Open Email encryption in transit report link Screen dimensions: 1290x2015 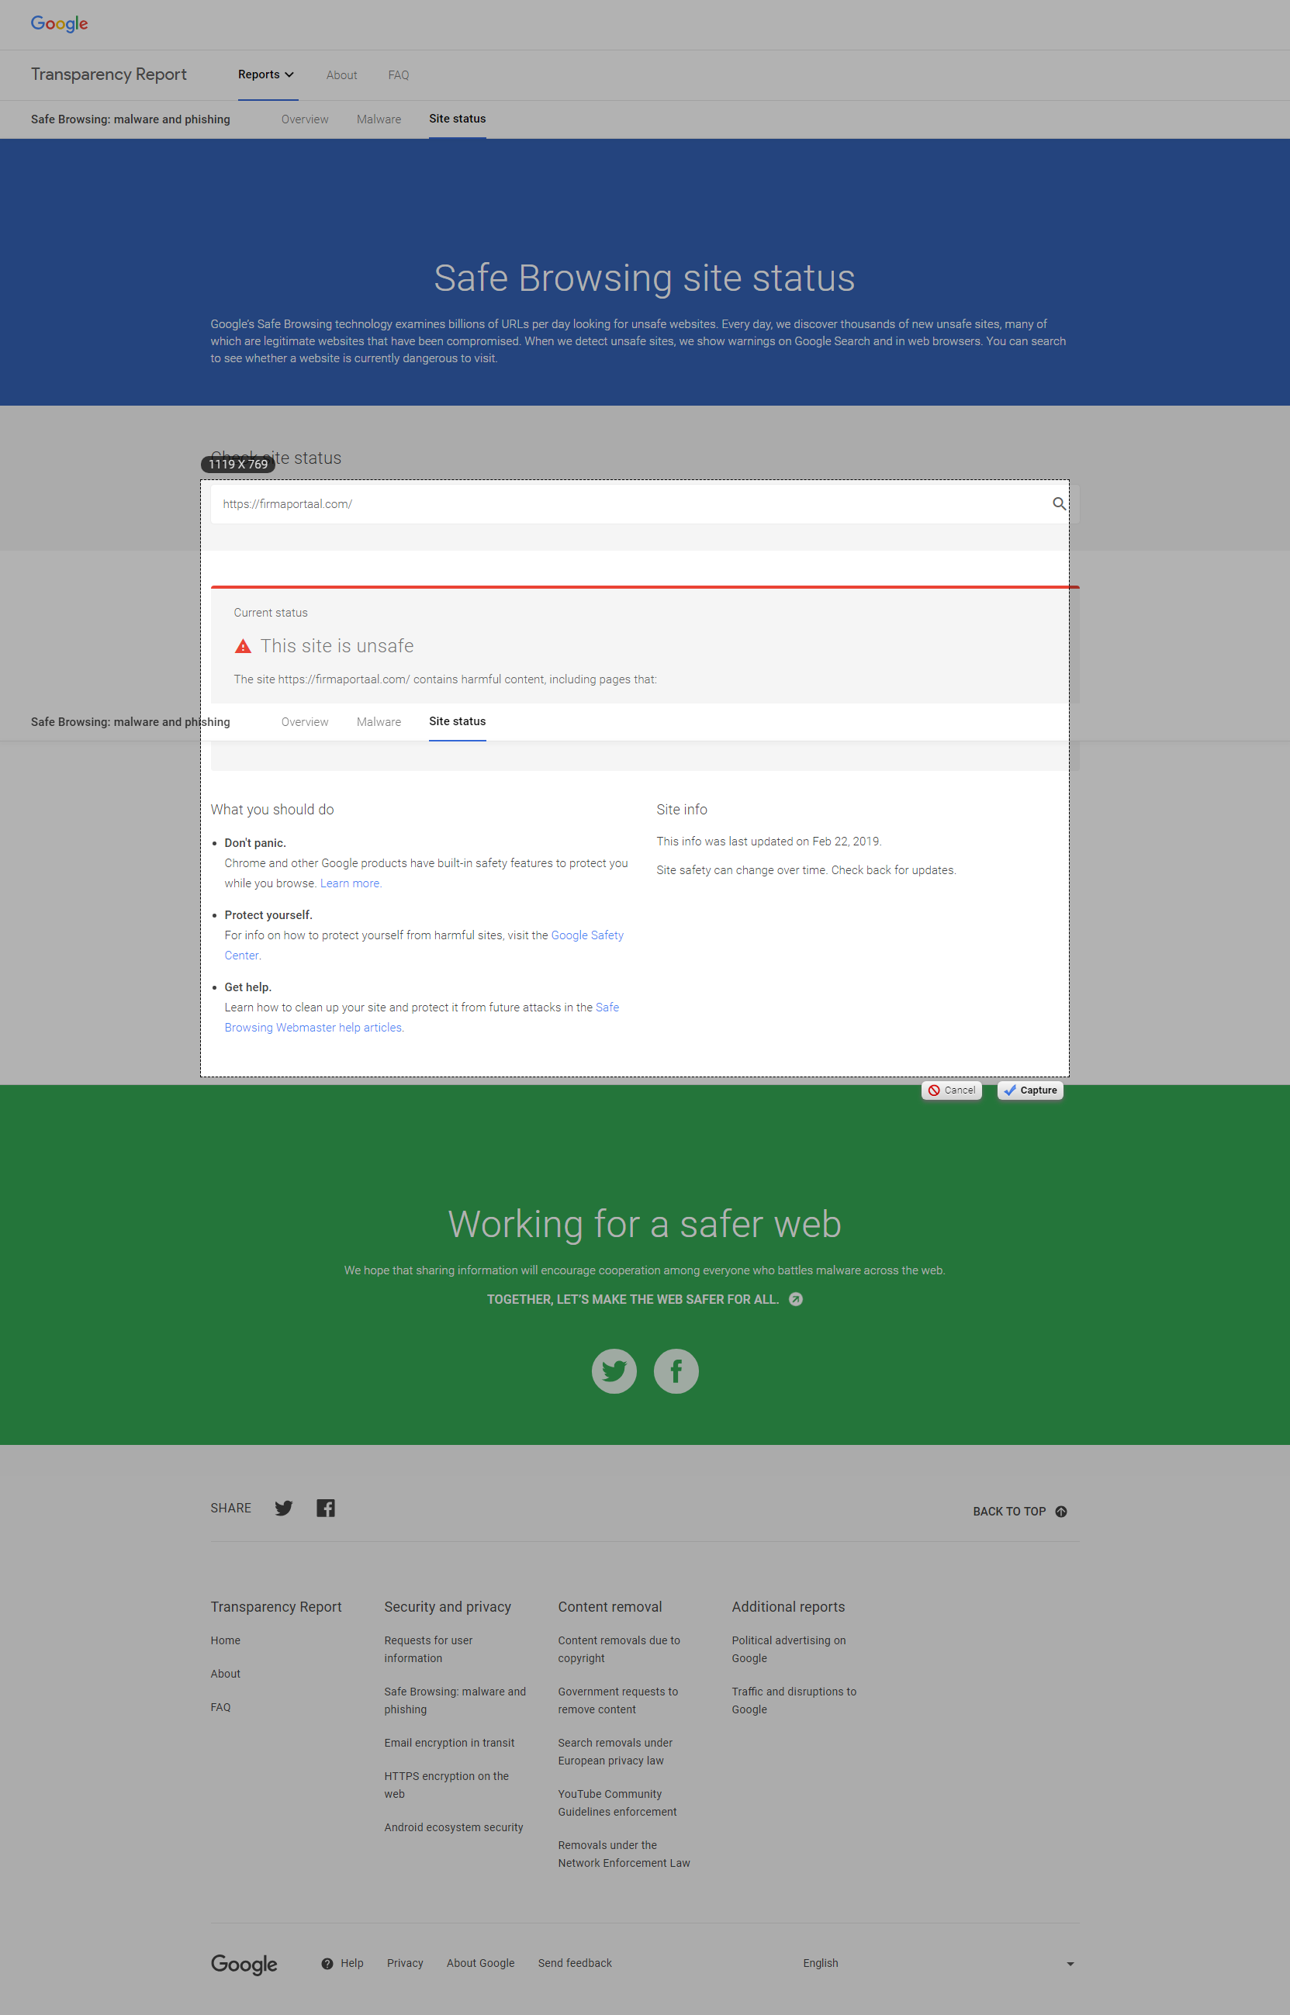coord(449,1743)
